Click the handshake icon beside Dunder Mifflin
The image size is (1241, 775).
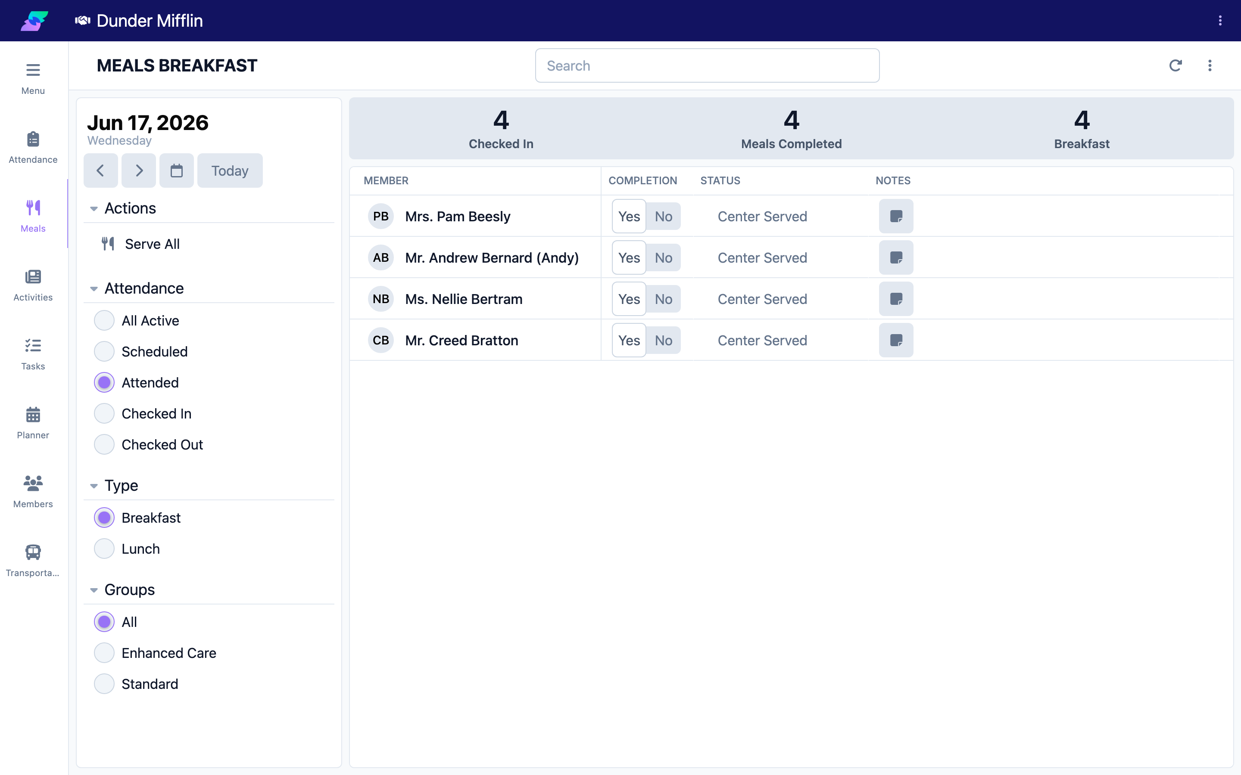coord(83,21)
